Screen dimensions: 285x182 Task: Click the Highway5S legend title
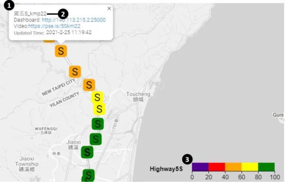tap(166, 169)
